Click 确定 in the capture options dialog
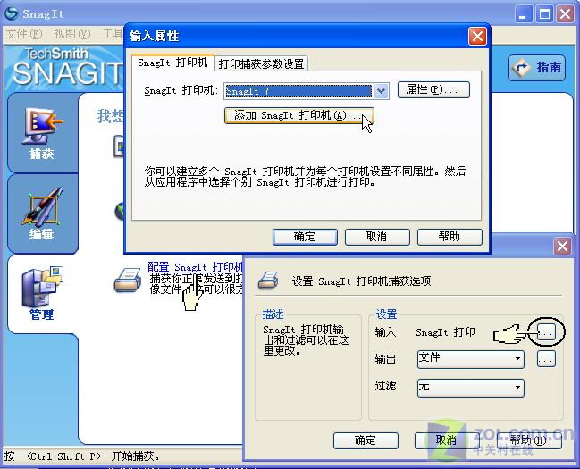This screenshot has height=469, width=580. click(366, 440)
